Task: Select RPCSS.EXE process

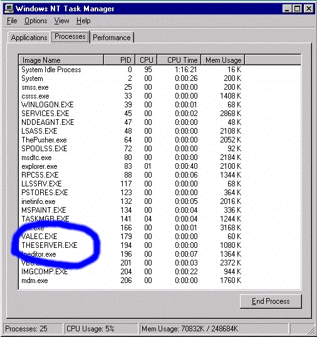Action: (x=132, y=175)
